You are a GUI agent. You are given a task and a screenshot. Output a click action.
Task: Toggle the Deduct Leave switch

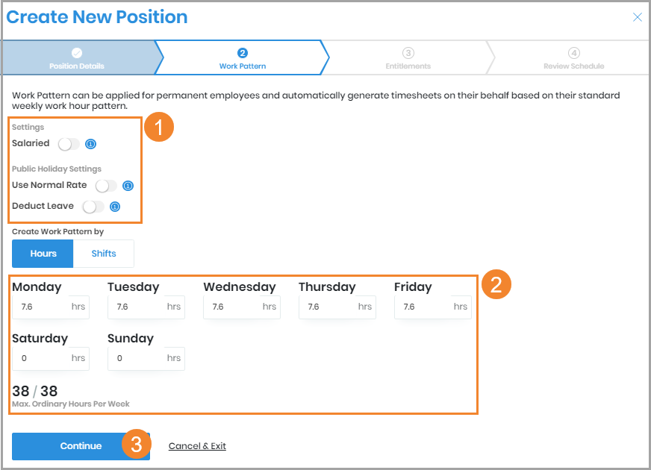click(x=93, y=207)
